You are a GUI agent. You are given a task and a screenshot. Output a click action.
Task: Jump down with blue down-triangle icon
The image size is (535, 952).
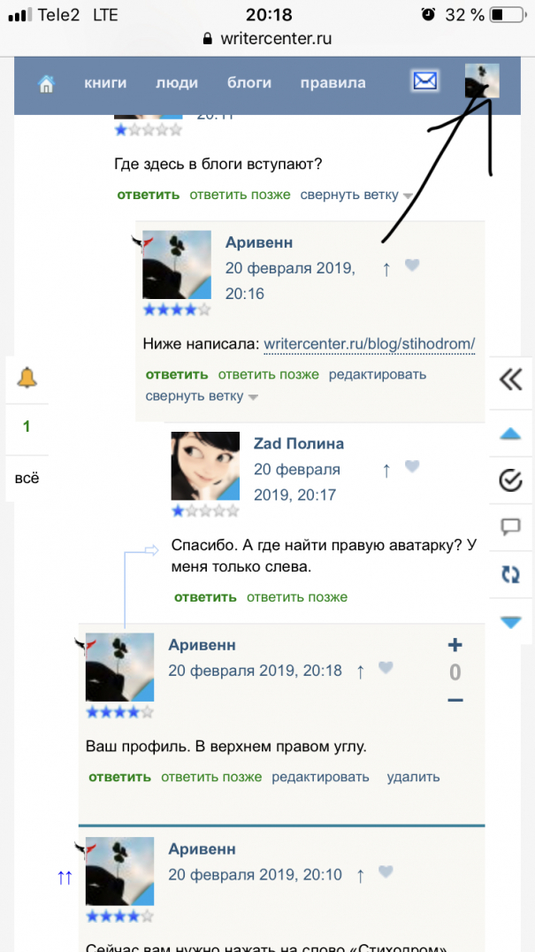coord(511,622)
